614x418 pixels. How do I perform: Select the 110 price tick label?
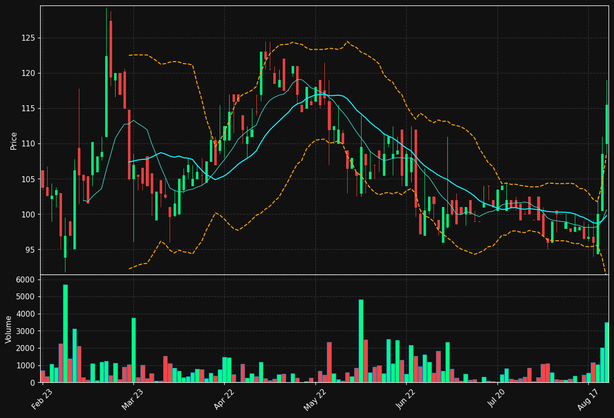[28, 144]
